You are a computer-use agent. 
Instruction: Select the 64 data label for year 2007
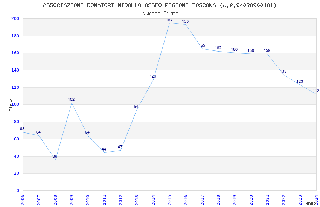[38, 132]
